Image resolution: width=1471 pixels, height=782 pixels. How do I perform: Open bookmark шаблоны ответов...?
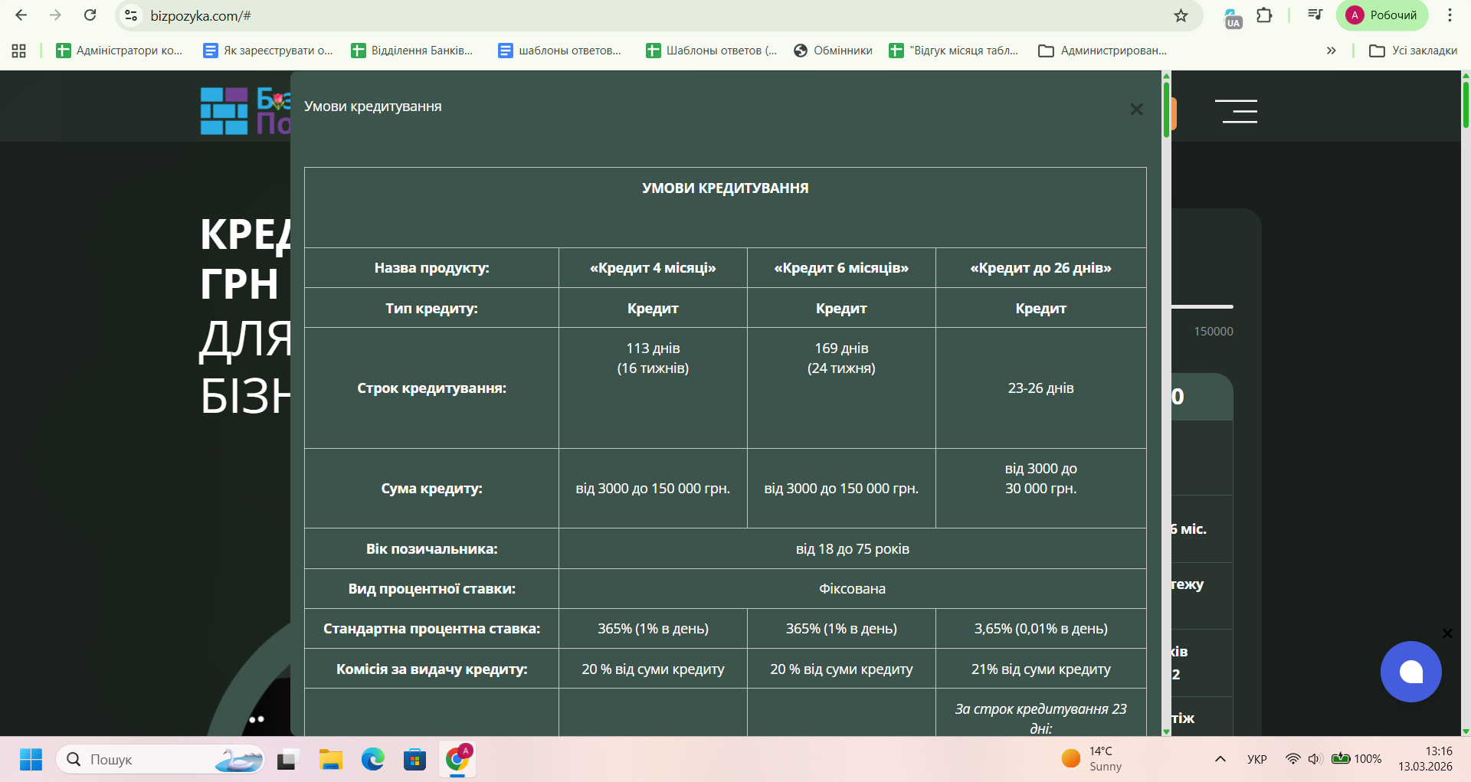(559, 51)
